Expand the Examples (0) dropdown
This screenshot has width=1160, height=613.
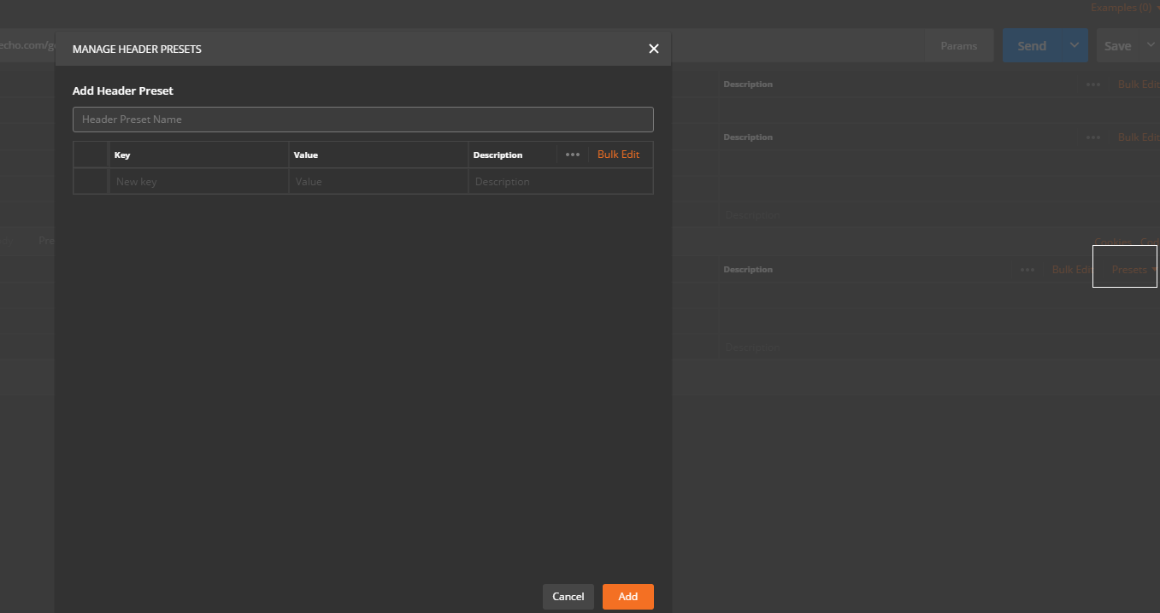click(1124, 8)
